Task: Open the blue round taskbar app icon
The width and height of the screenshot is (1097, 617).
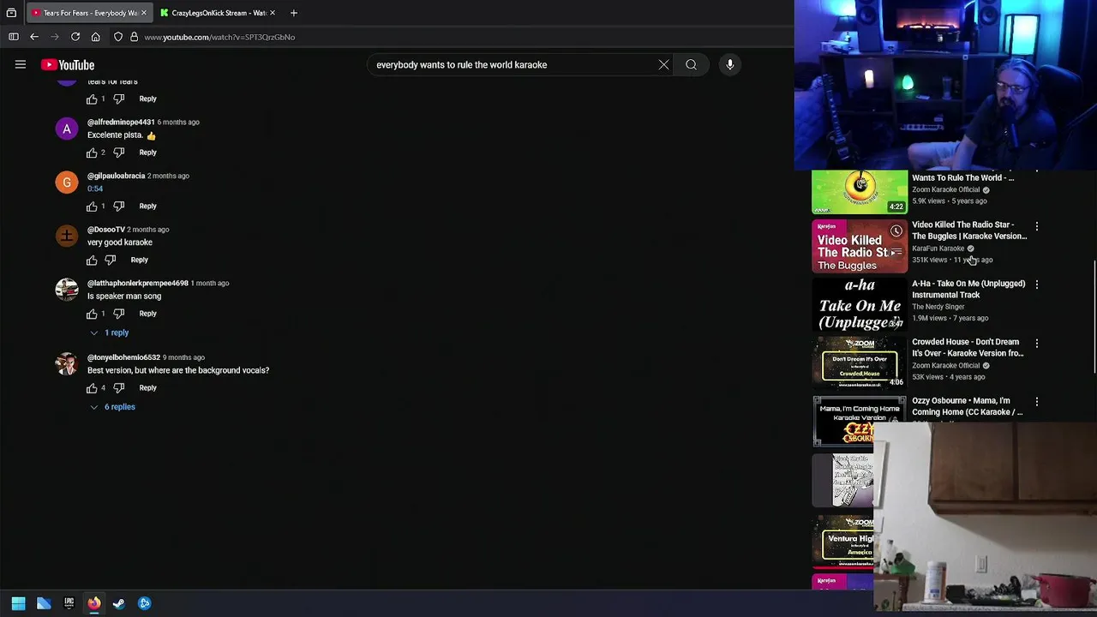Action: coord(144,603)
